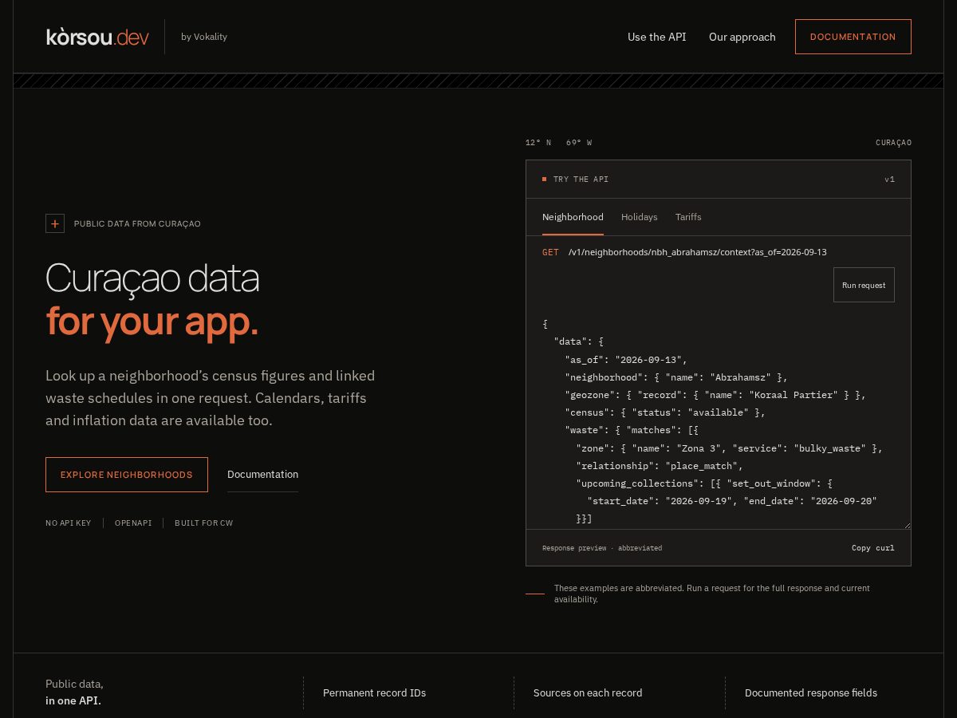The image size is (957, 718).
Task: Click the 'for your app.' heading
Action: point(152,321)
